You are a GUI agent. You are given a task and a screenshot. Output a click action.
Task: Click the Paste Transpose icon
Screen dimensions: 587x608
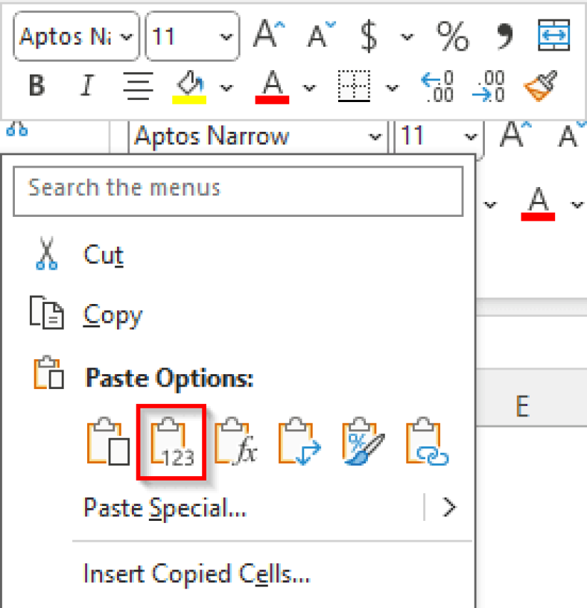299,443
